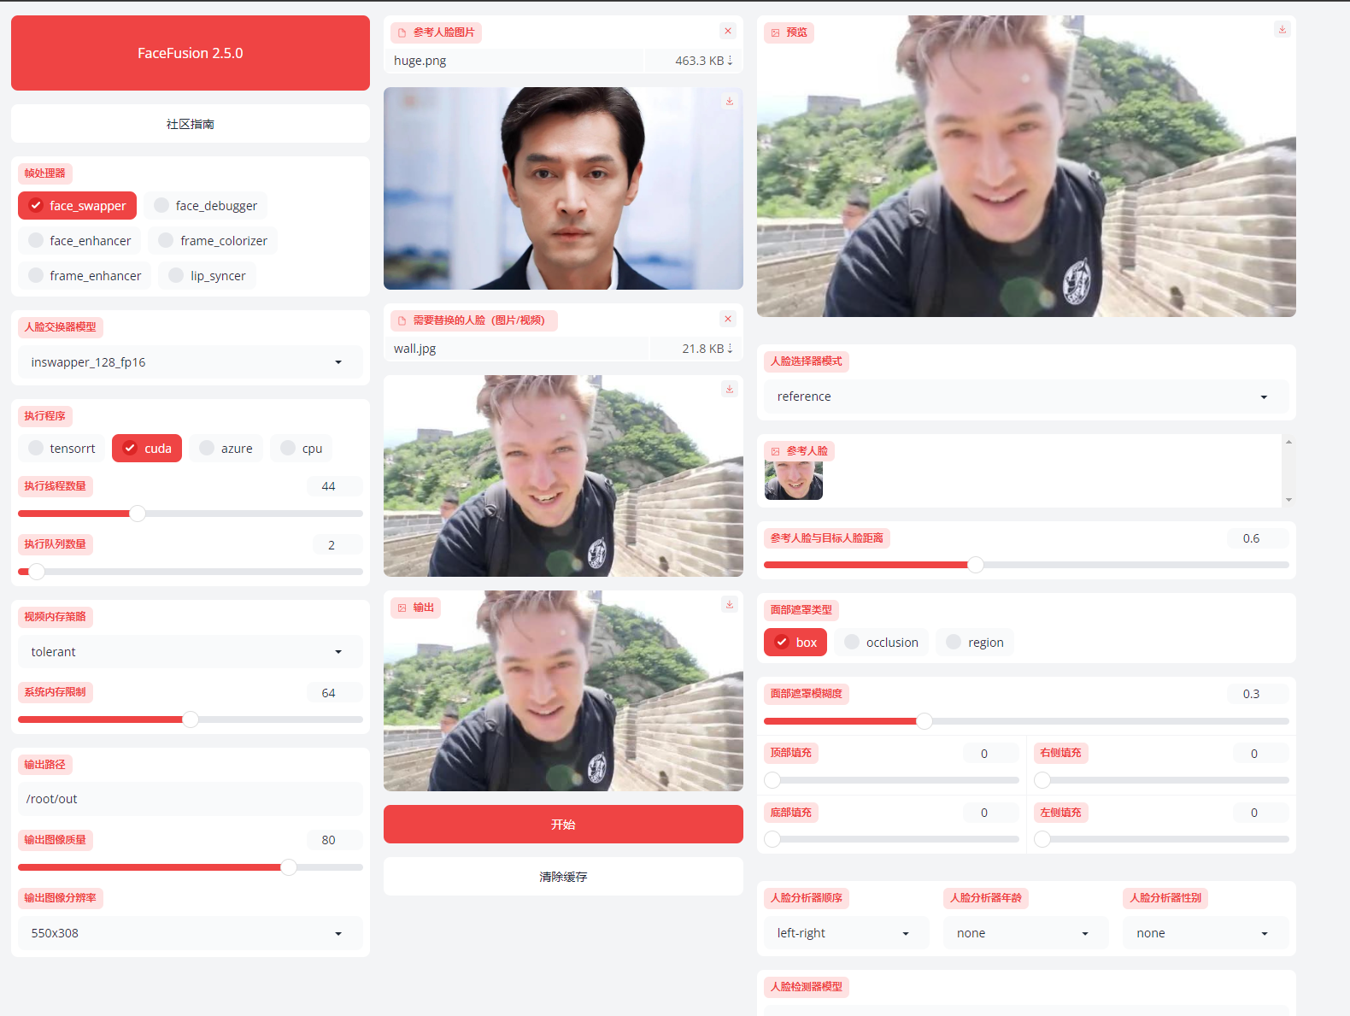Open the inswapper_128_fp16 model dropdown
Image resolution: width=1350 pixels, height=1016 pixels.
click(191, 362)
